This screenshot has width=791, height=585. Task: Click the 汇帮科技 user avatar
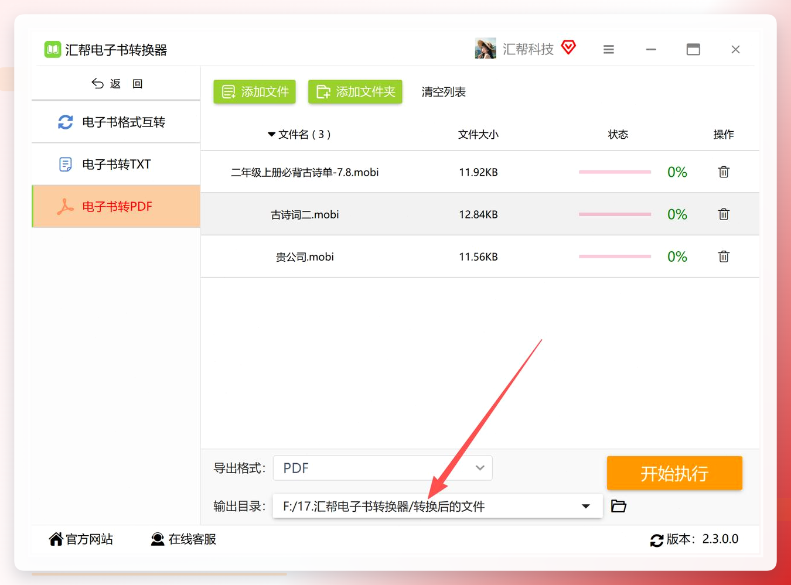485,49
